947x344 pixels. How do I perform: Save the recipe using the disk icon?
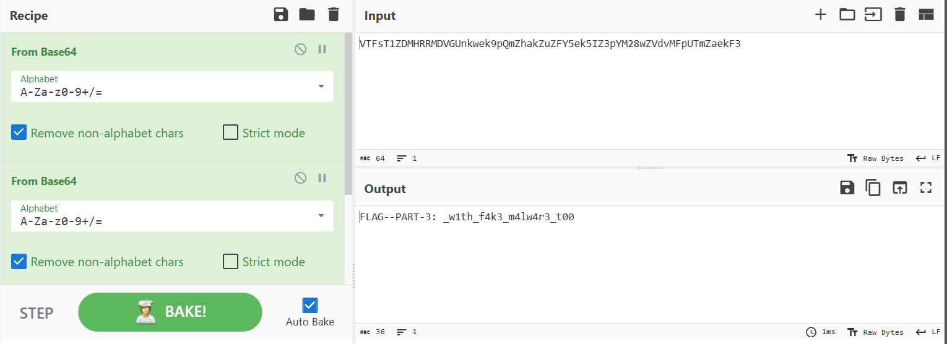pyautogui.click(x=281, y=15)
